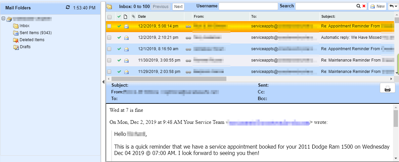This screenshot has height=162, width=399.
Task: Check the box for the 12/2/2019 2:10:21 pm email
Action: pos(109,37)
